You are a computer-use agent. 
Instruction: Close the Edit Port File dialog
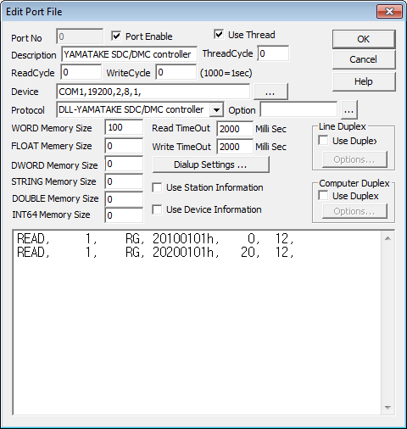pyautogui.click(x=389, y=12)
